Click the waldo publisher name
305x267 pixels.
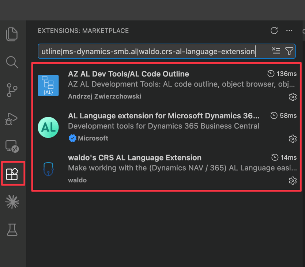(x=77, y=180)
